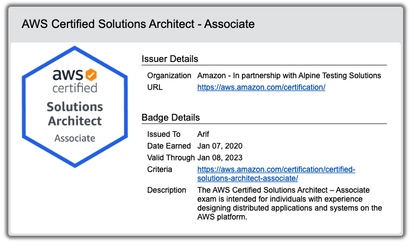Click the URL field label
Screen dimensions: 412x243
(x=155, y=87)
